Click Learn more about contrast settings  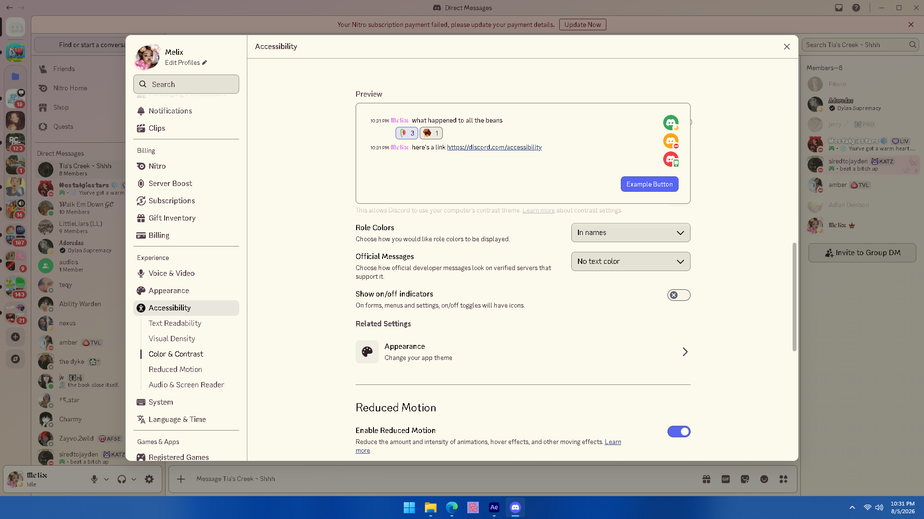[x=539, y=210]
